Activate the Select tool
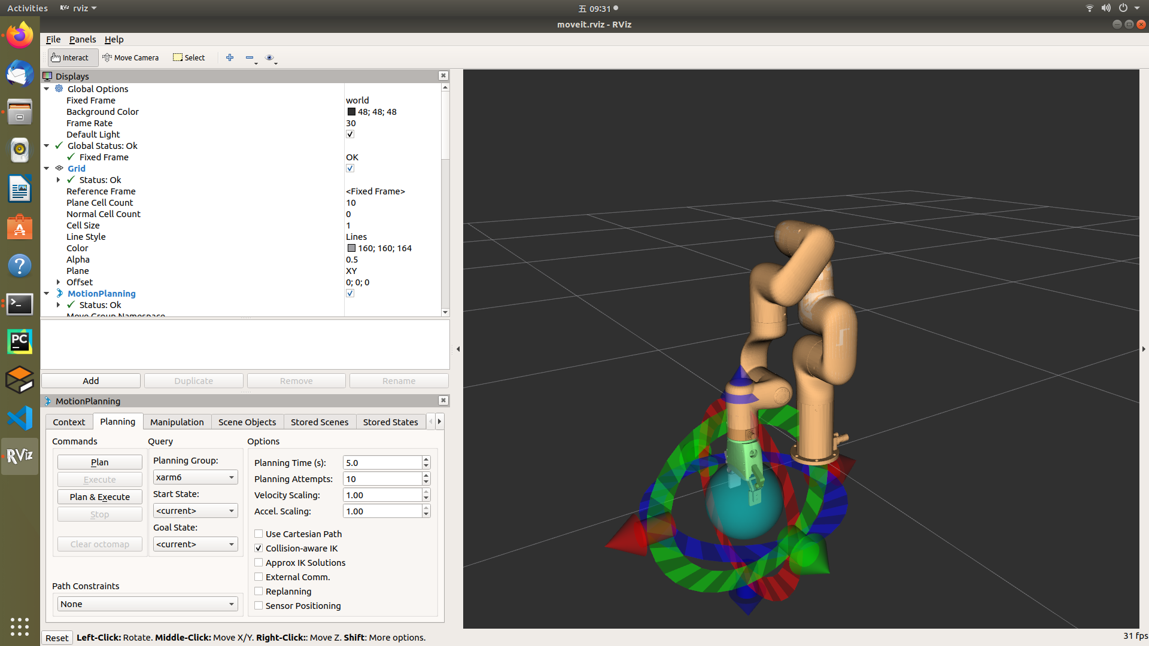Screen dimensions: 1149x646 pyautogui.click(x=189, y=57)
